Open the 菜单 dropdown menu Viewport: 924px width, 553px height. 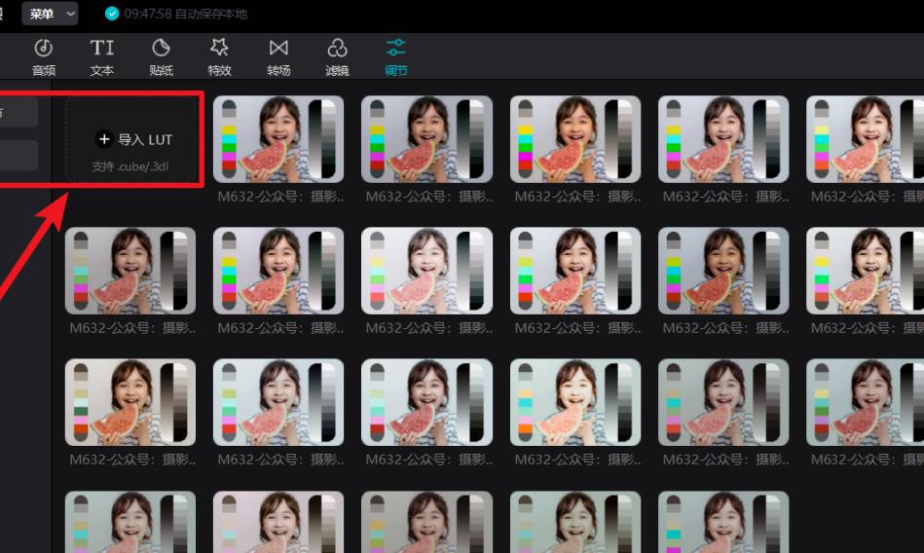pos(50,14)
